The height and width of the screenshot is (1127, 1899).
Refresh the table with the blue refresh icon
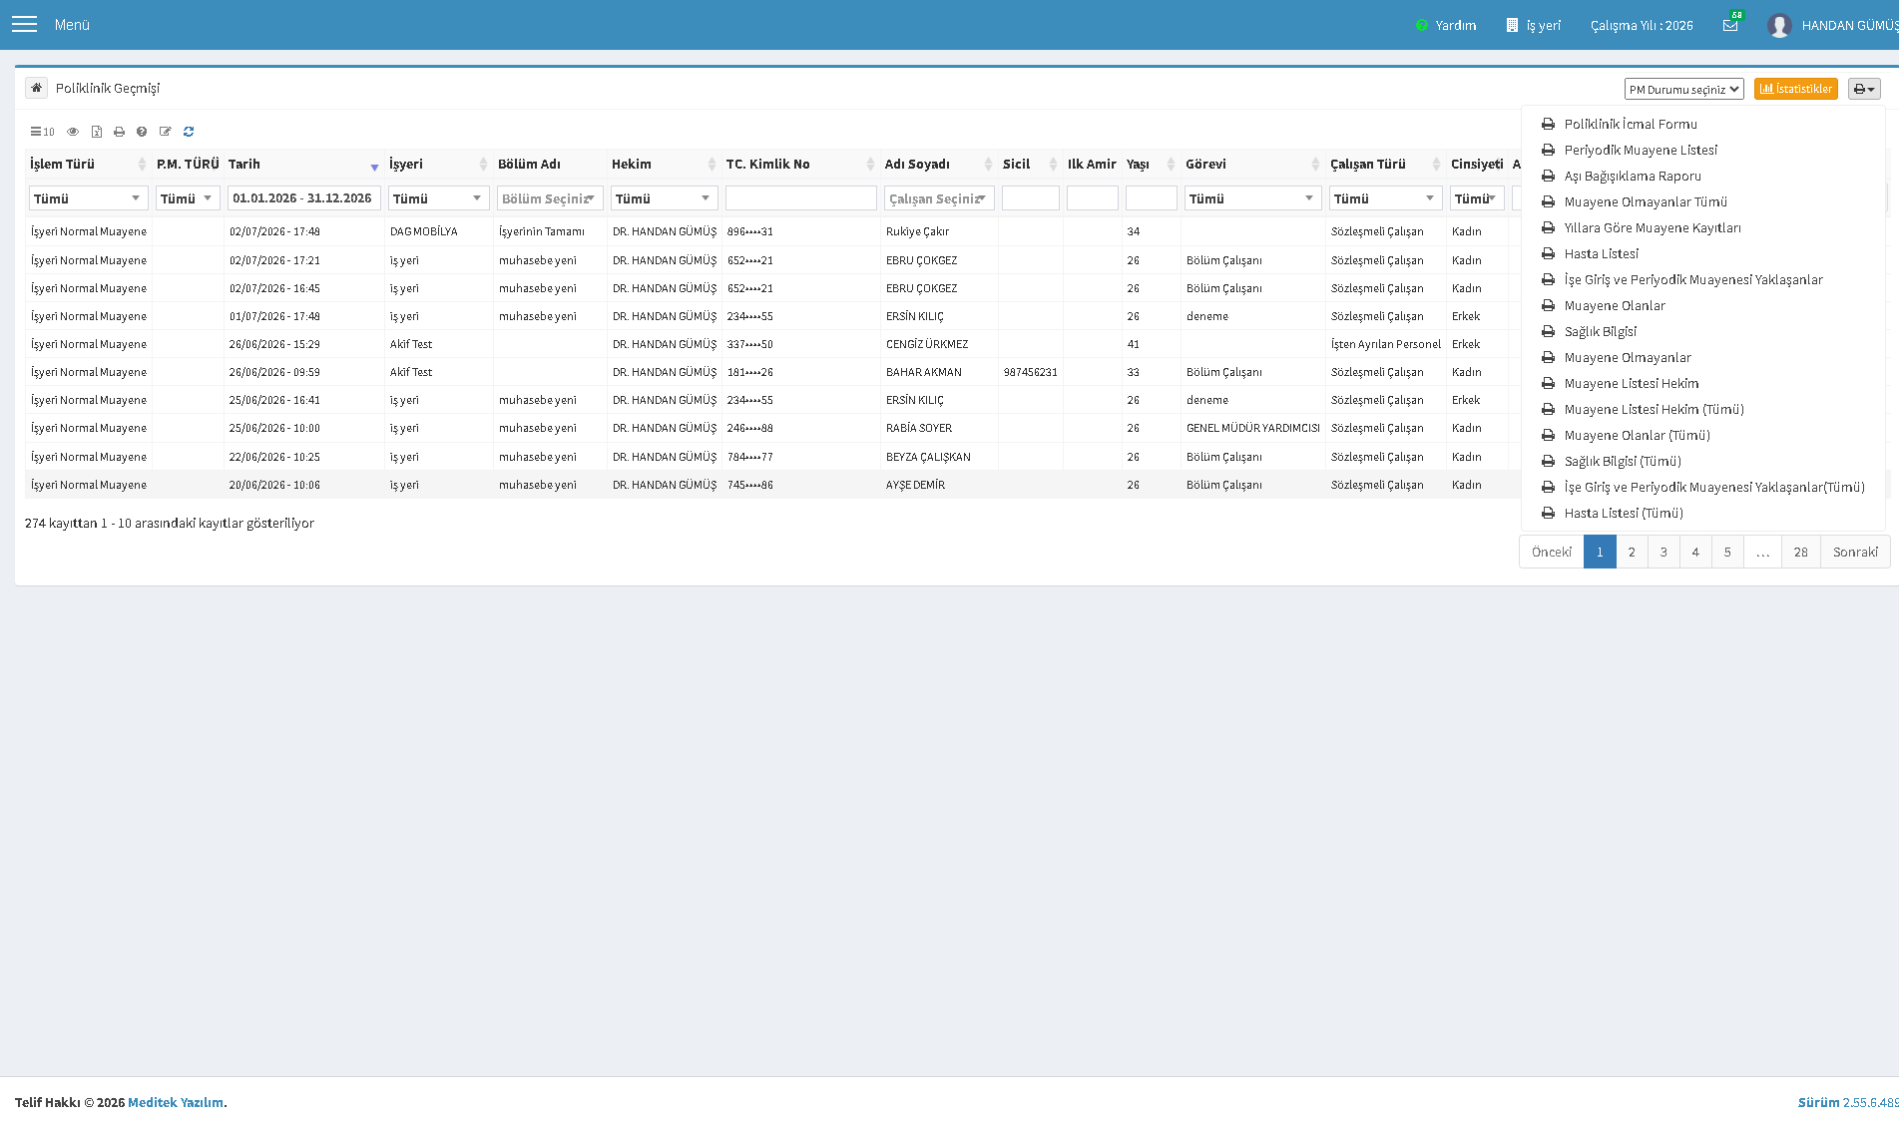tap(189, 132)
